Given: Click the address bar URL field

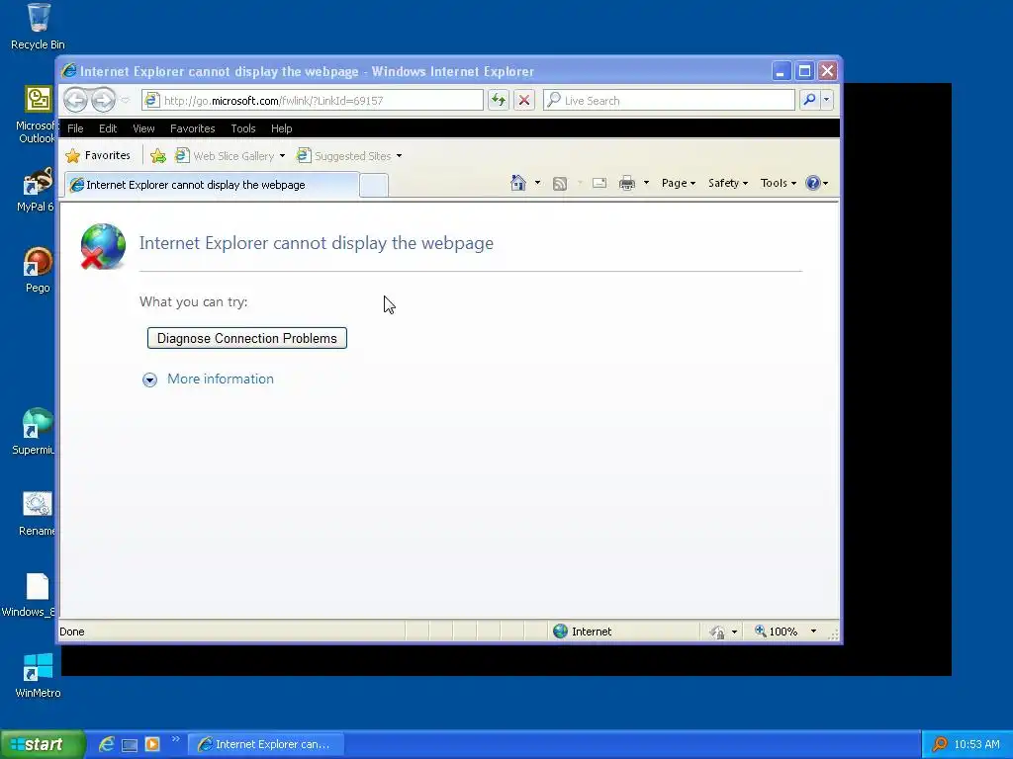Looking at the screenshot, I should 312,100.
